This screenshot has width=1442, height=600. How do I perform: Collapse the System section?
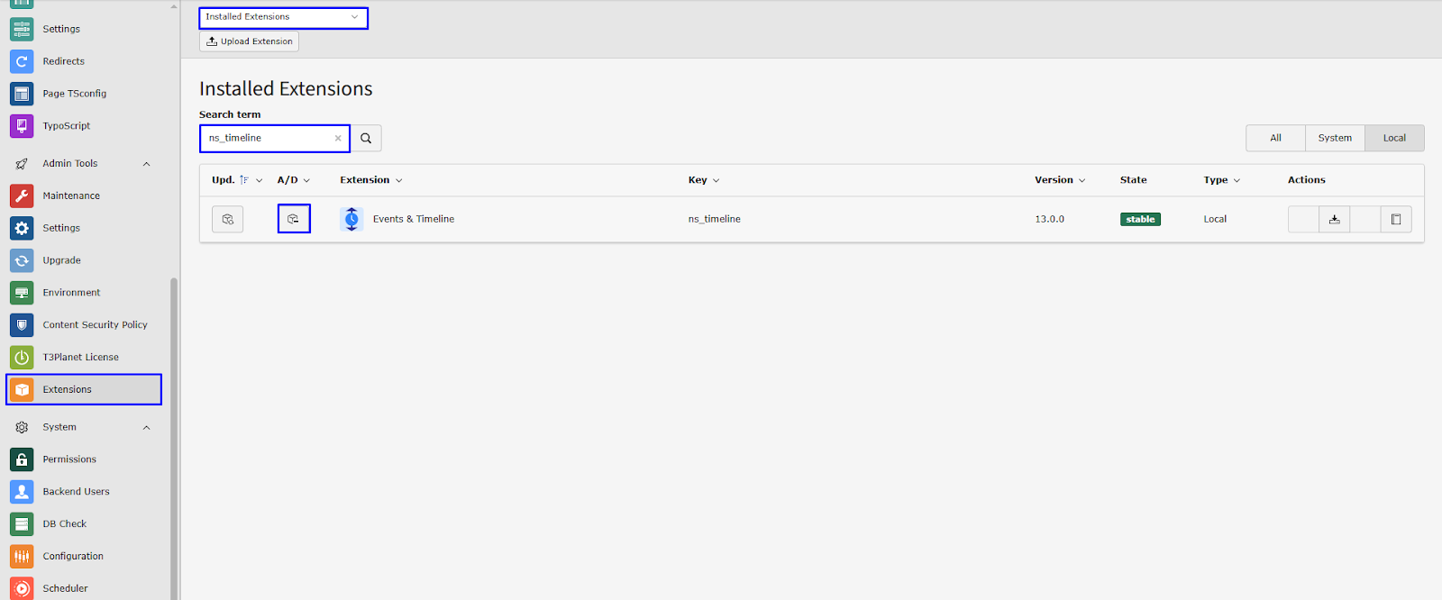[x=146, y=427]
